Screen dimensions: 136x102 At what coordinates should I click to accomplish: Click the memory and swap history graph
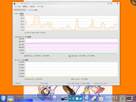coord(71,46)
